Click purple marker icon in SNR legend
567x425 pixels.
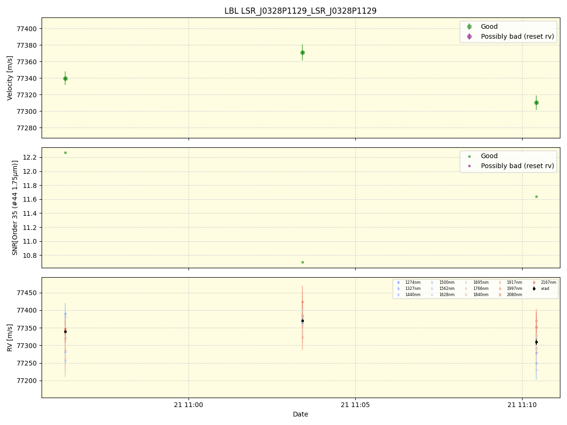pos(469,166)
